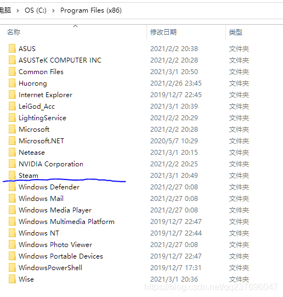The image size is (283, 297).
Task: Click ASUS row's 文件夹 type cell
Action: click(x=239, y=49)
